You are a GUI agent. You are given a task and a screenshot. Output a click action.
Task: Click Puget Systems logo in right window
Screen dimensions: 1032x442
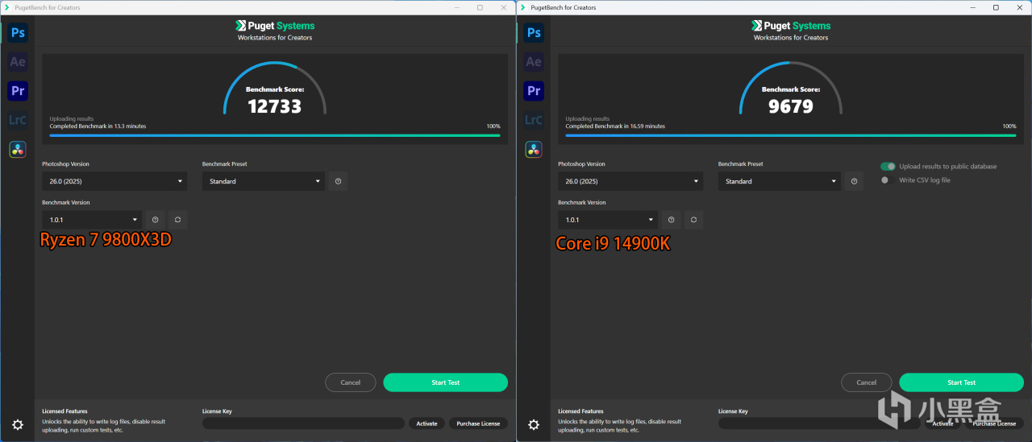(790, 26)
